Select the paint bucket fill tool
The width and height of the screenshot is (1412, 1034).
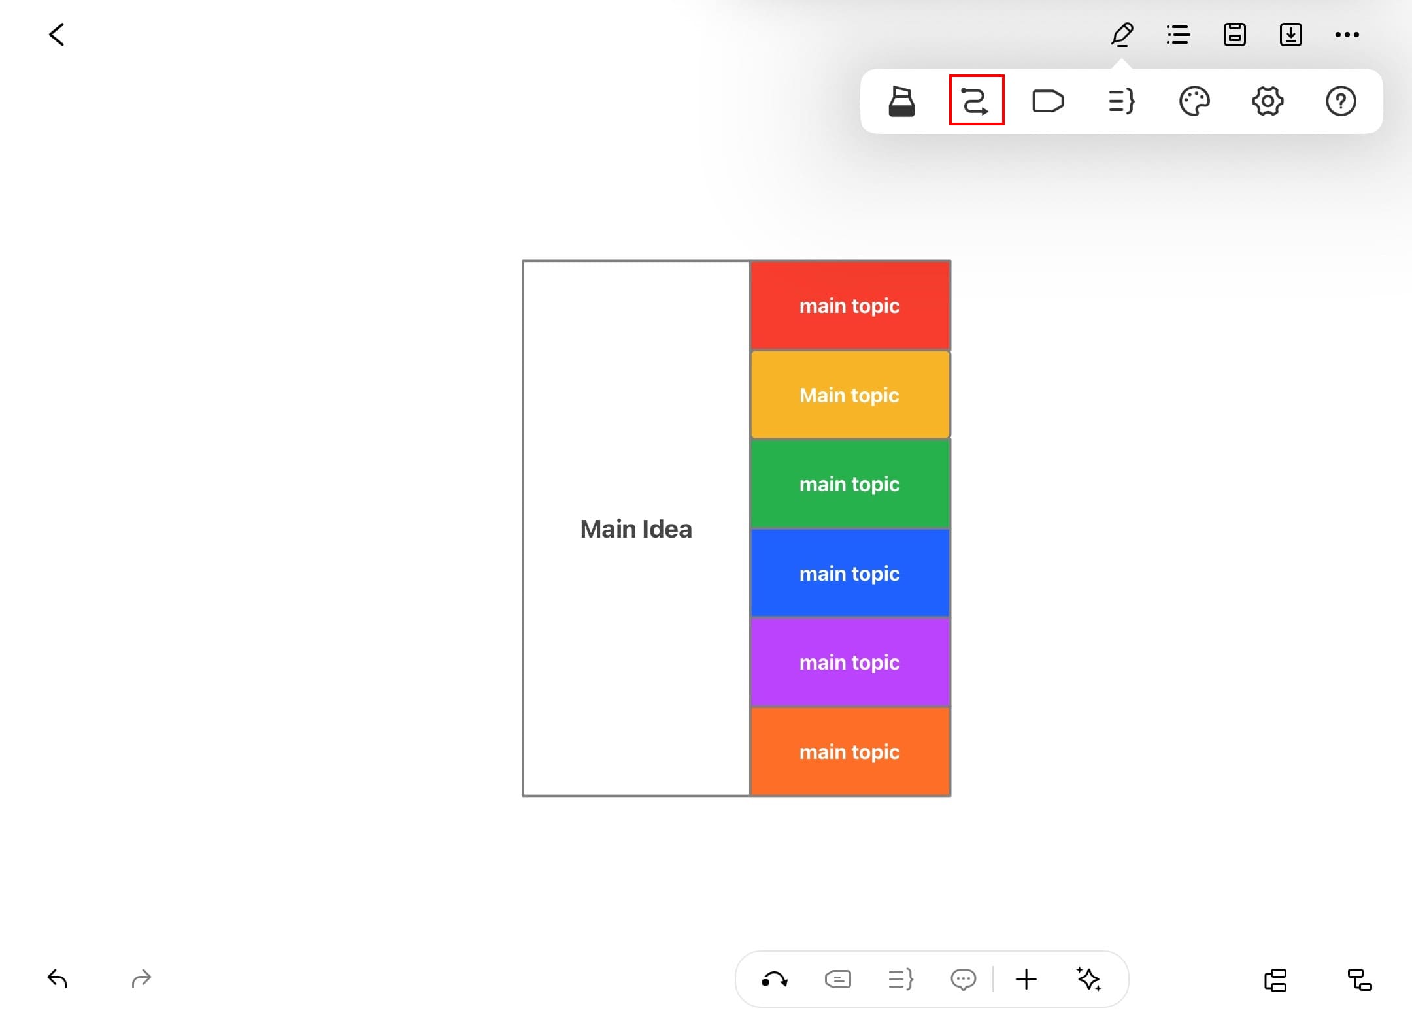tap(901, 101)
